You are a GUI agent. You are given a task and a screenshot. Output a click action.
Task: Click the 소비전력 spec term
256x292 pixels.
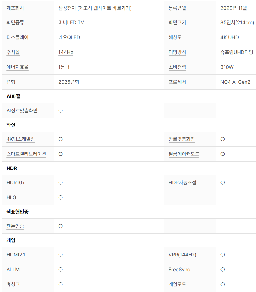coord(177,67)
